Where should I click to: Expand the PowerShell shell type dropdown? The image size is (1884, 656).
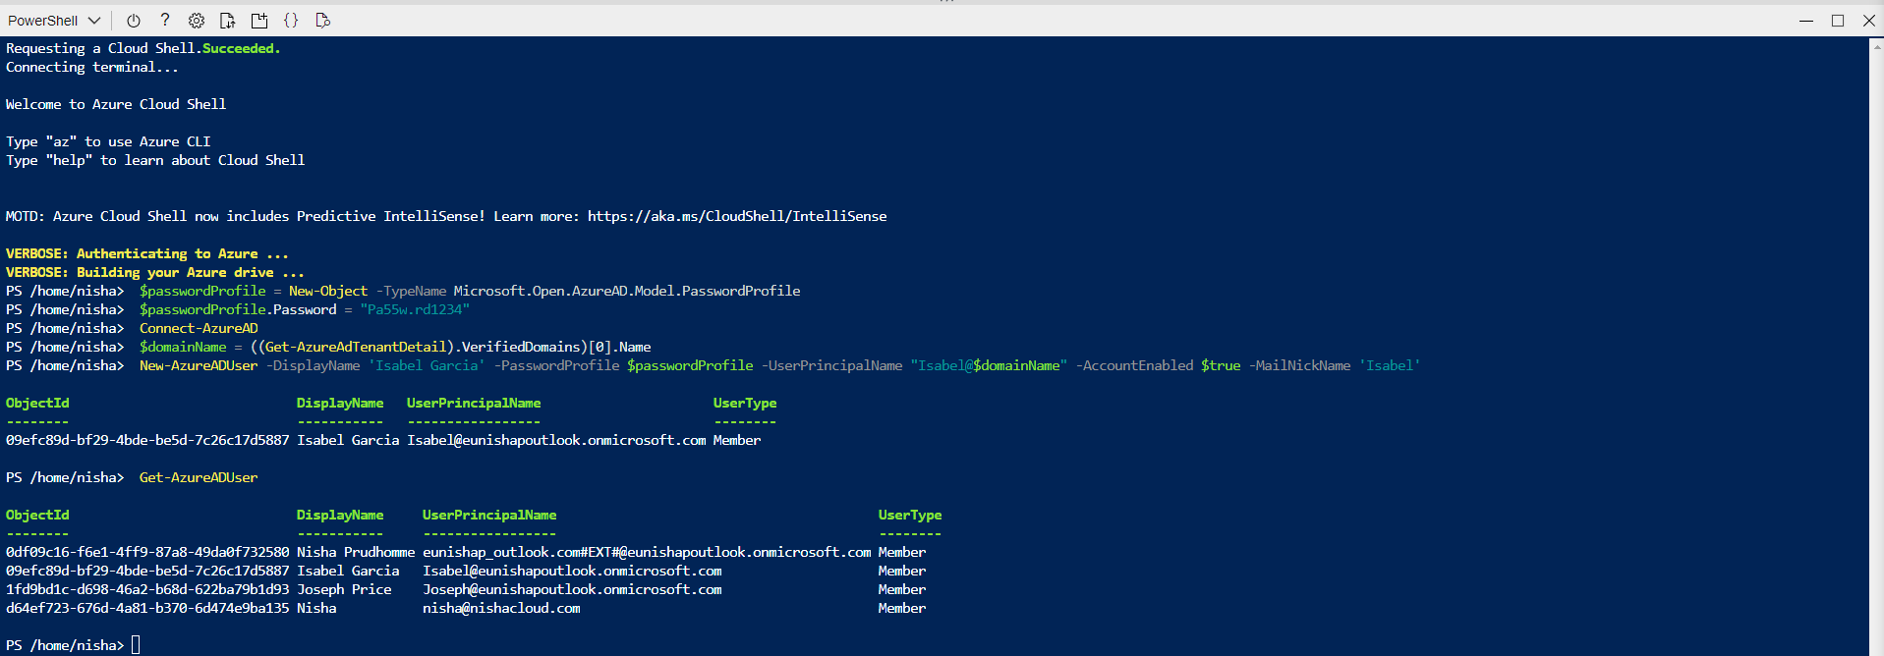tap(54, 21)
